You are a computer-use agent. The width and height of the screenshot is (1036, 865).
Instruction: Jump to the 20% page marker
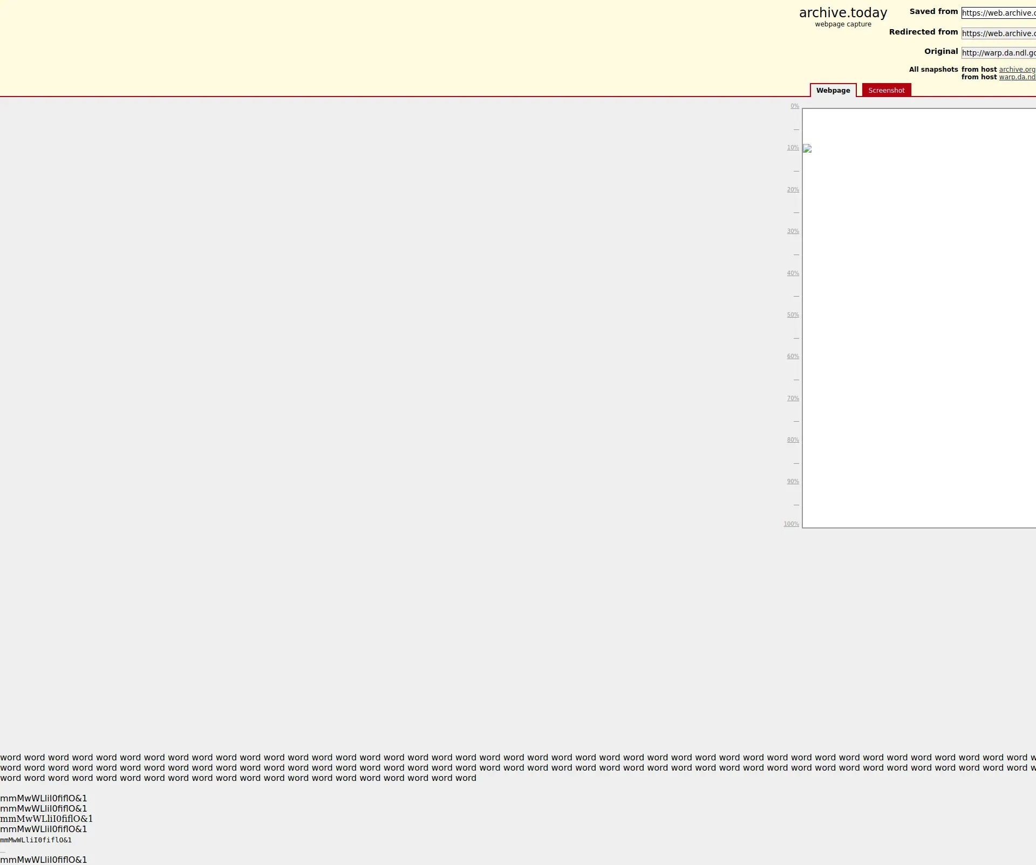click(793, 190)
